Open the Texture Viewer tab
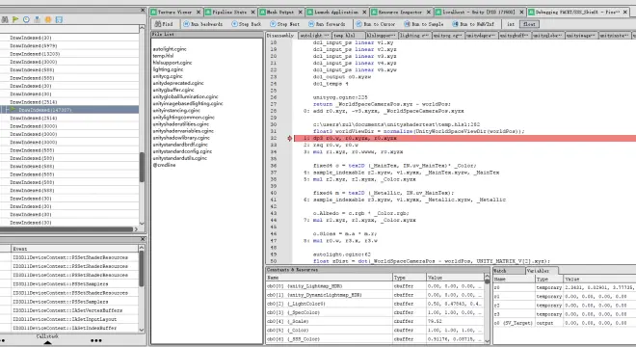This screenshot has height=347, width=636. click(175, 13)
